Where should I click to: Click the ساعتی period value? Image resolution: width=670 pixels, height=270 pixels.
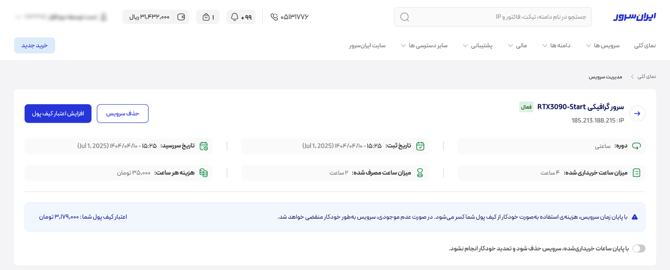603,146
